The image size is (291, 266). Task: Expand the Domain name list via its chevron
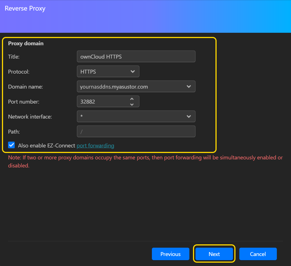click(x=189, y=86)
